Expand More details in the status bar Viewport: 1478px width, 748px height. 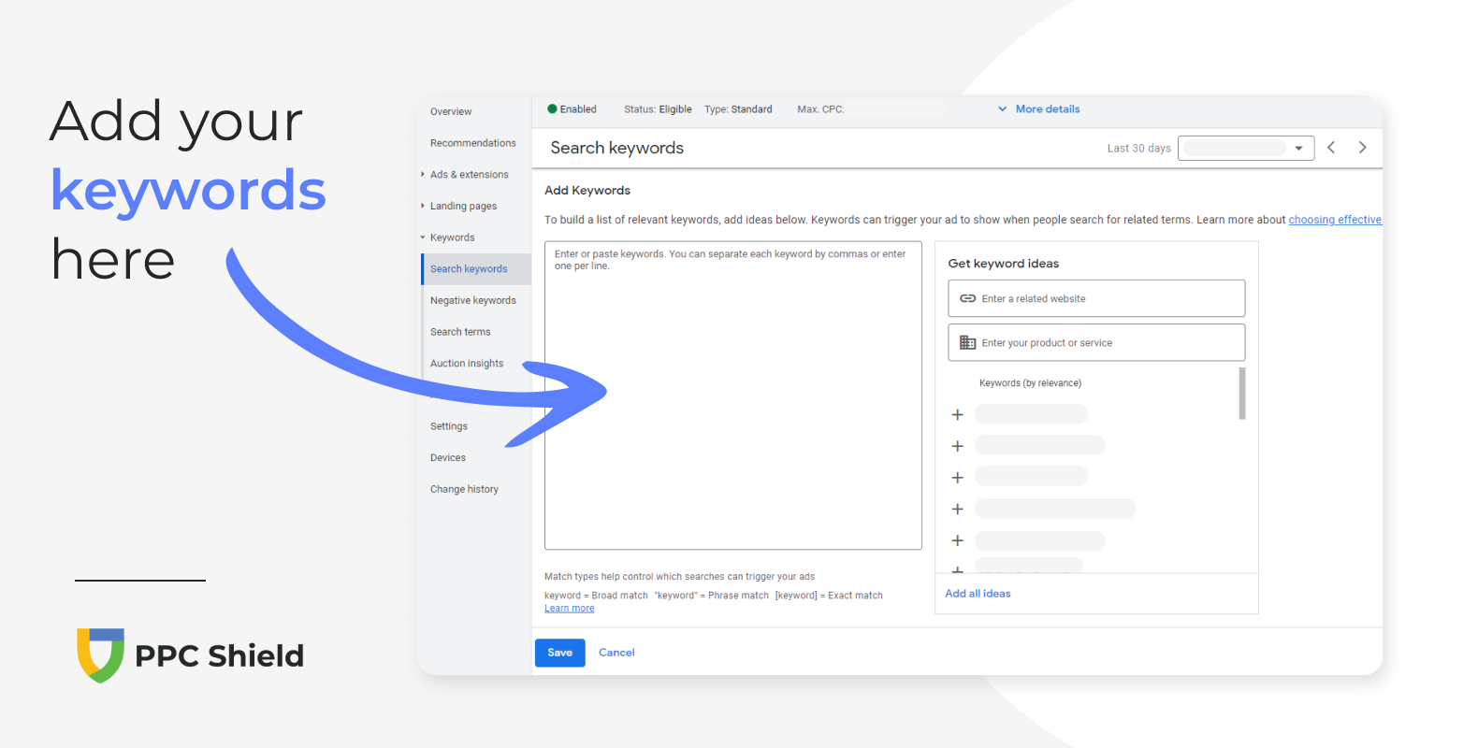tap(1038, 109)
